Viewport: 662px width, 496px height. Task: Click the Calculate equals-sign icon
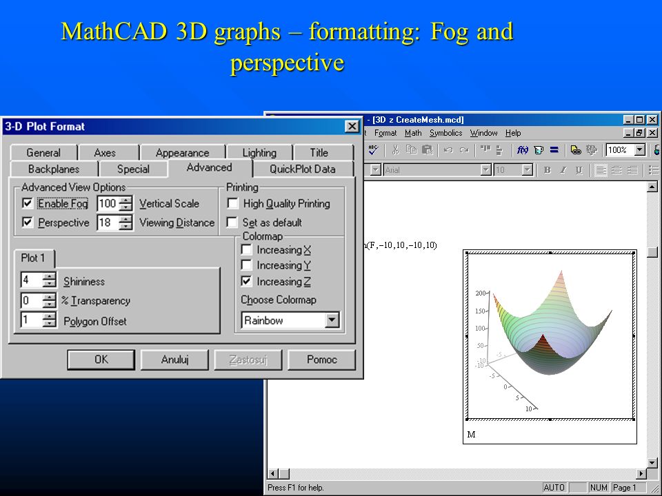point(554,149)
